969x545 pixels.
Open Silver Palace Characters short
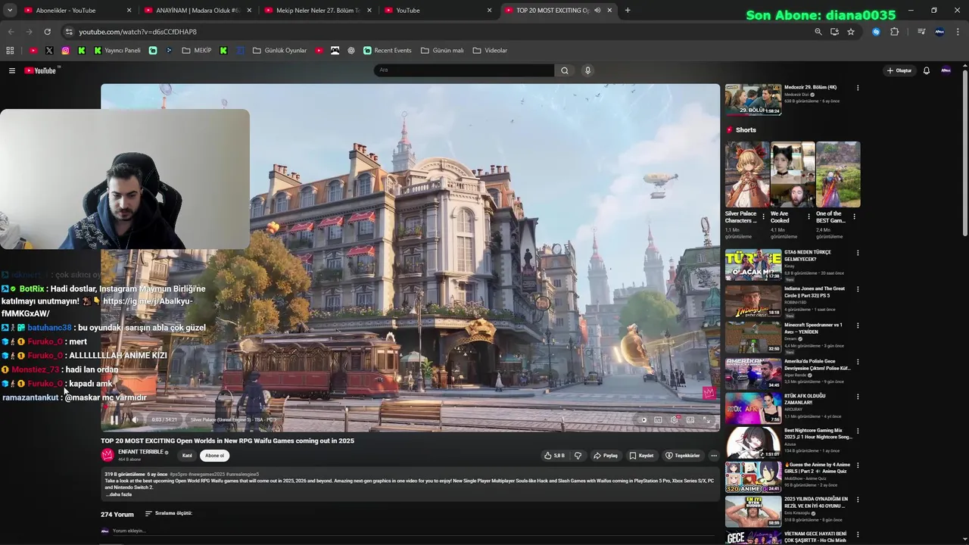click(747, 174)
